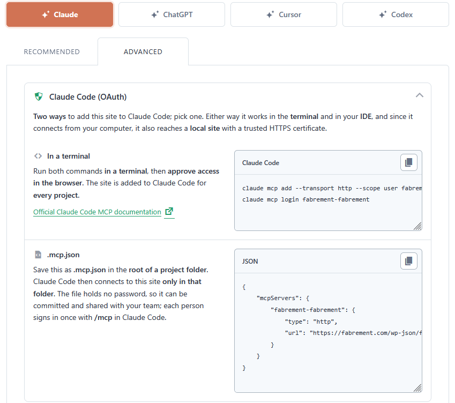Click the sparkle icon in Codex button

click(383, 14)
